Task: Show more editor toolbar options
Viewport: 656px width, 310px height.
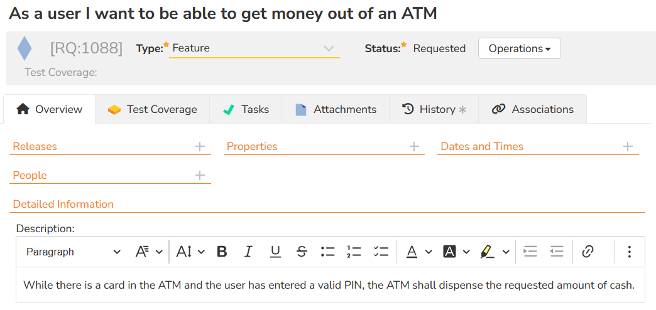Action: [x=629, y=252]
